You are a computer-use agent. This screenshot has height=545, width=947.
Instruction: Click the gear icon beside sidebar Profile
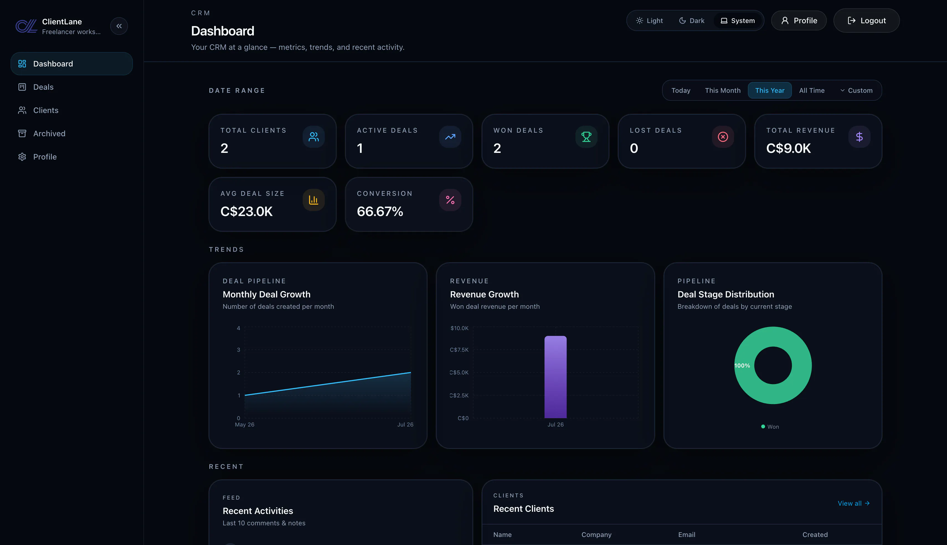(22, 156)
